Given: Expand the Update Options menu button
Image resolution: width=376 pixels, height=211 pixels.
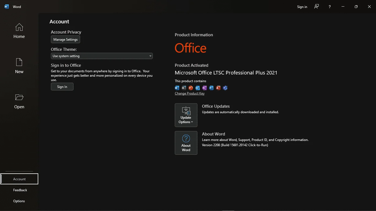Looking at the screenshot, I should click(186, 115).
